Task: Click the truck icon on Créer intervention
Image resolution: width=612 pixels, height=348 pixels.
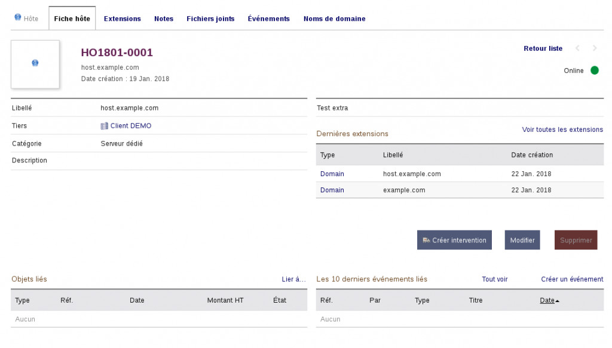Action: pyautogui.click(x=426, y=240)
